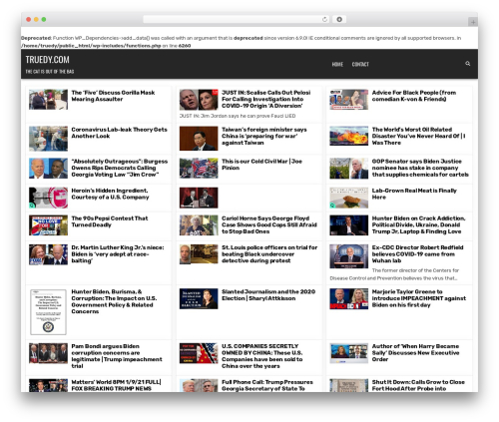Click the oil disaster fire thumbnail
Screen dimensions: 499x422
pos(349,136)
